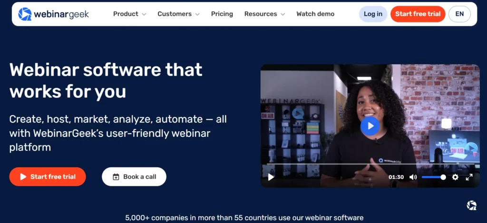Click the video progress bar
Screen dimensions: 487x223
(x=370, y=164)
